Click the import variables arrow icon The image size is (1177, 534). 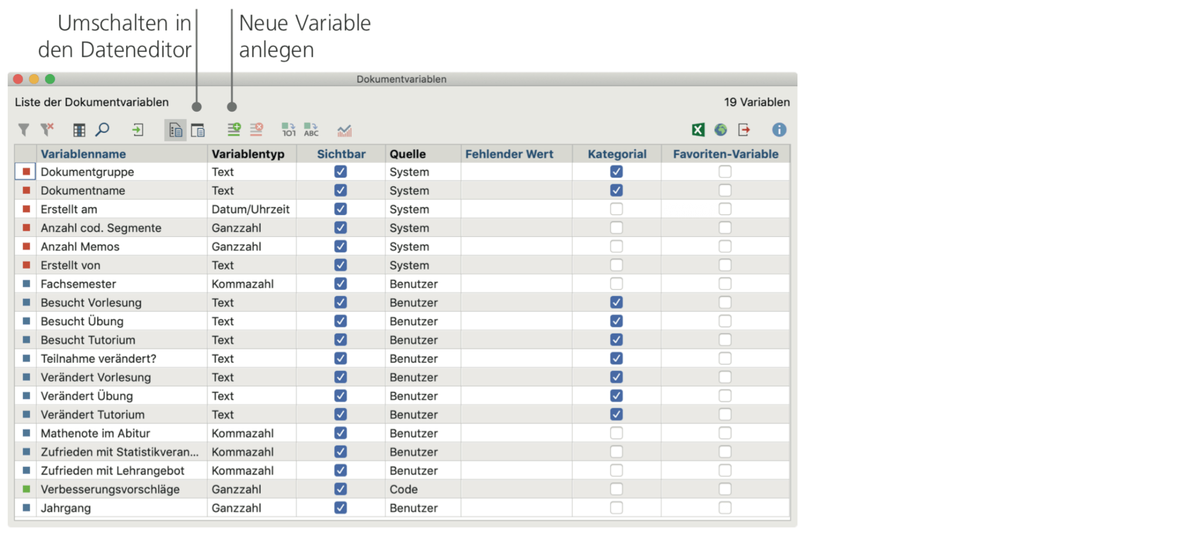coord(138,130)
